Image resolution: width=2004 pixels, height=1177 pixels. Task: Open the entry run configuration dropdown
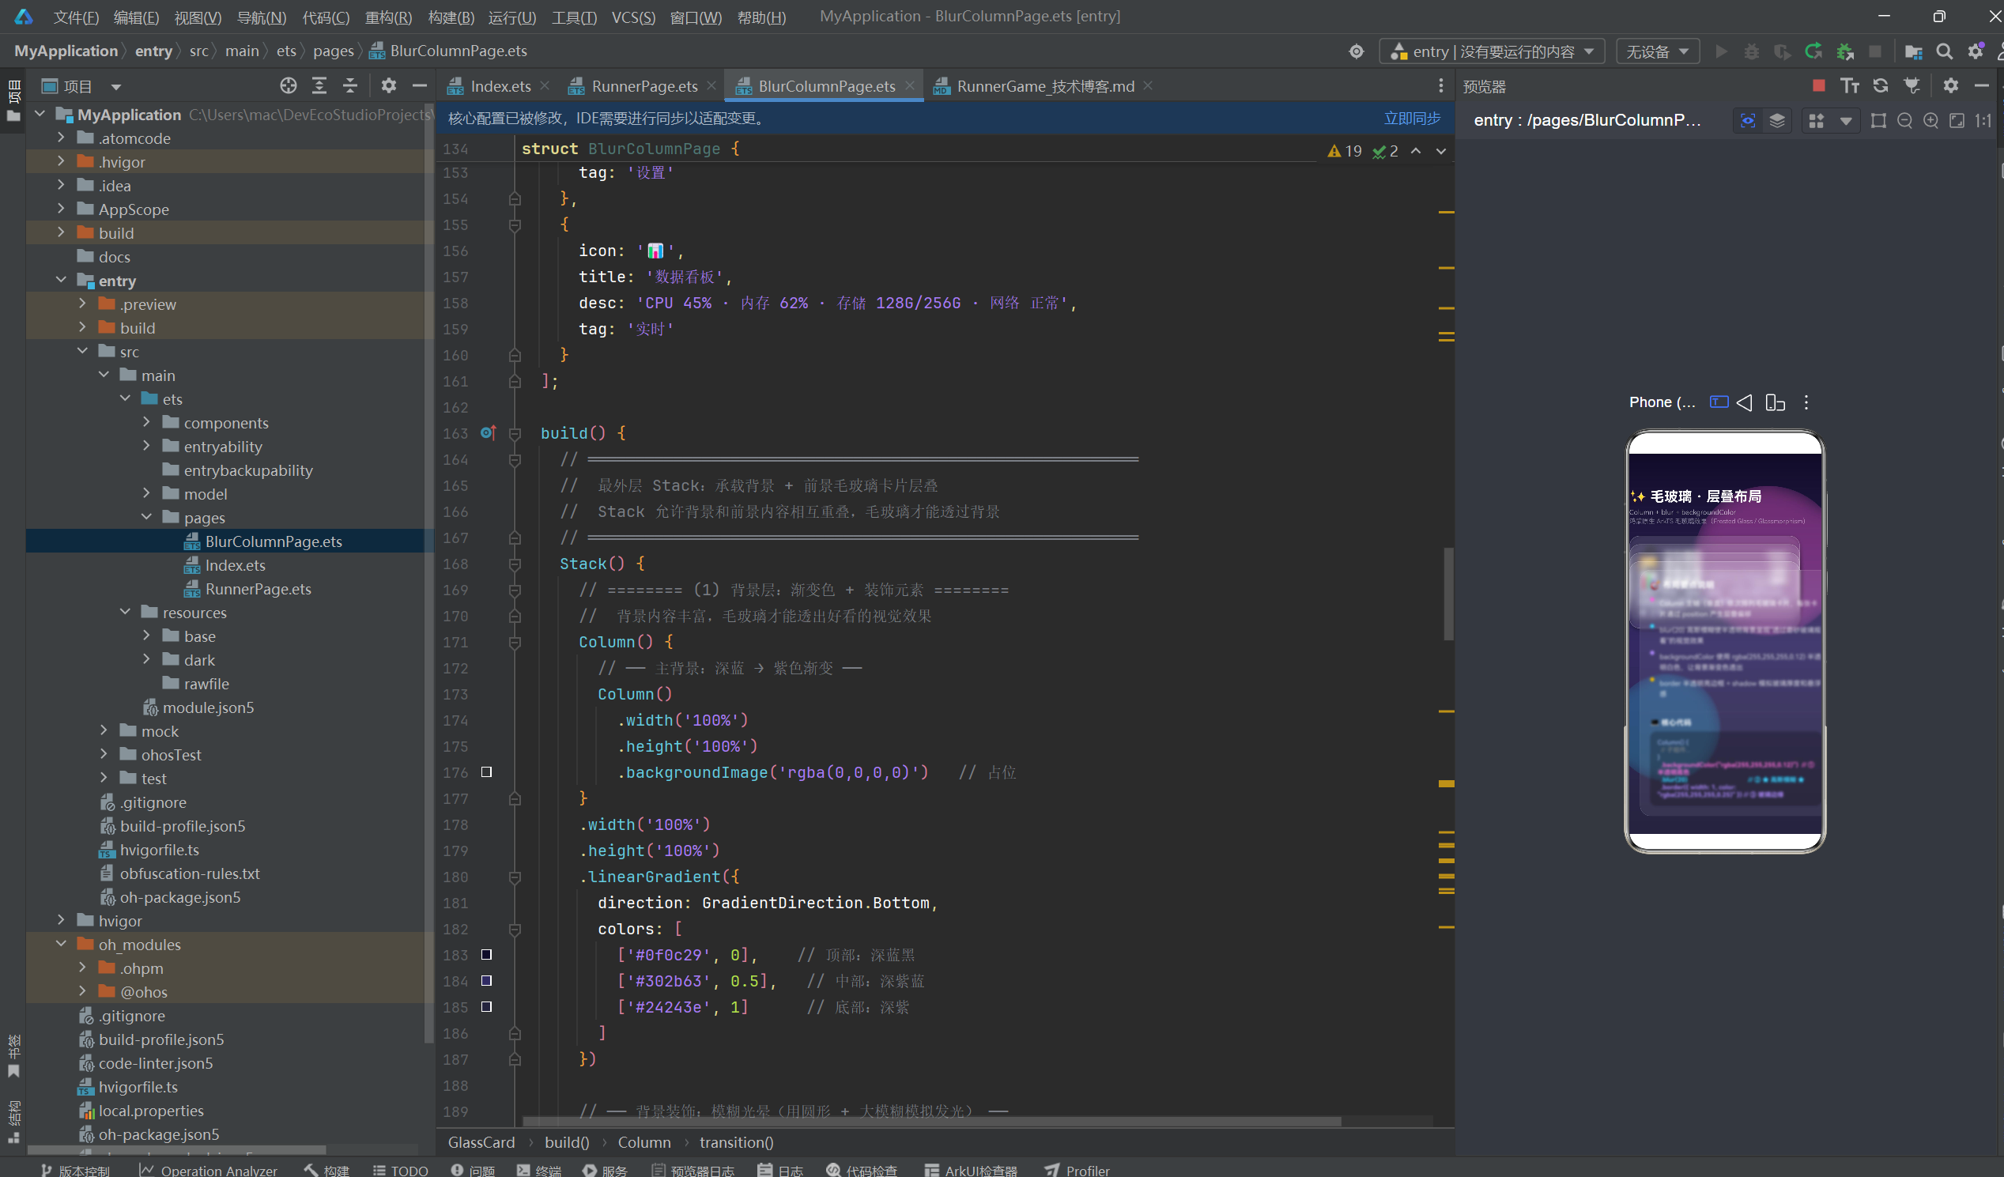click(1492, 51)
